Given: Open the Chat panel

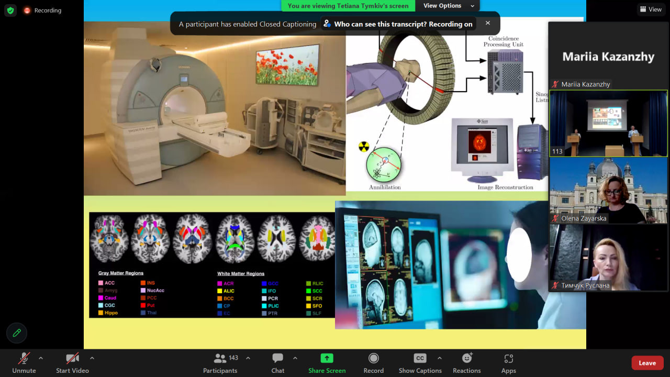Looking at the screenshot, I should (x=278, y=362).
